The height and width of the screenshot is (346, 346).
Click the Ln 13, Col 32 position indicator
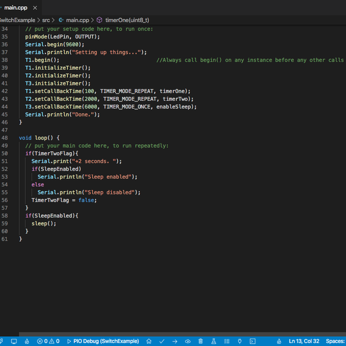[x=304, y=341]
